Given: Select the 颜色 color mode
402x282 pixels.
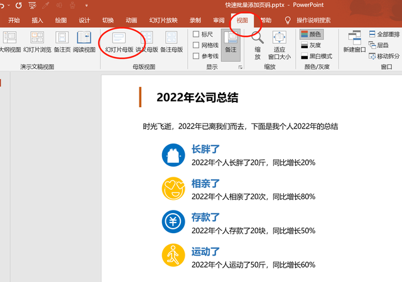Looking at the screenshot, I should (x=312, y=34).
